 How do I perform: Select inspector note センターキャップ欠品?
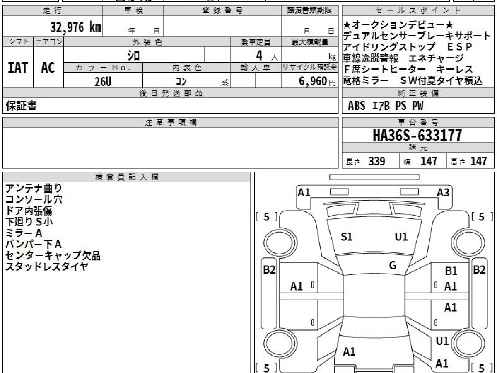click(x=53, y=256)
